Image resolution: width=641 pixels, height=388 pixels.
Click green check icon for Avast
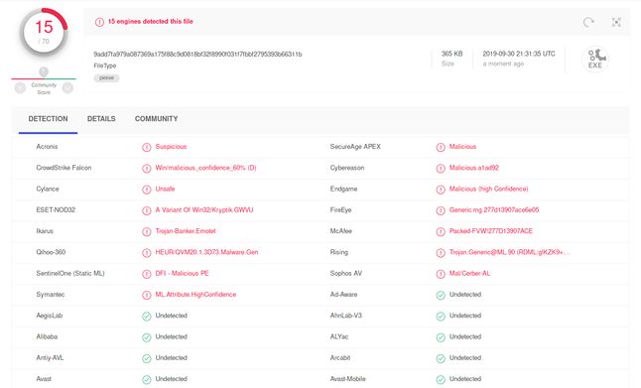click(146, 379)
